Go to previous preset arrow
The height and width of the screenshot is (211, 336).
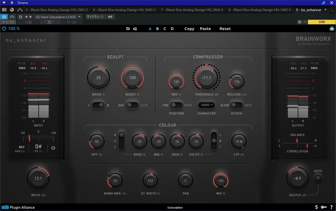pyautogui.click(x=26, y=17)
